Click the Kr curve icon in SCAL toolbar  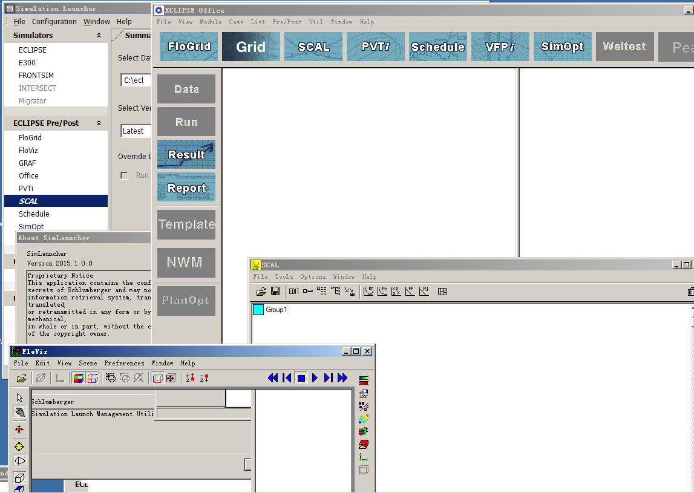pos(368,291)
